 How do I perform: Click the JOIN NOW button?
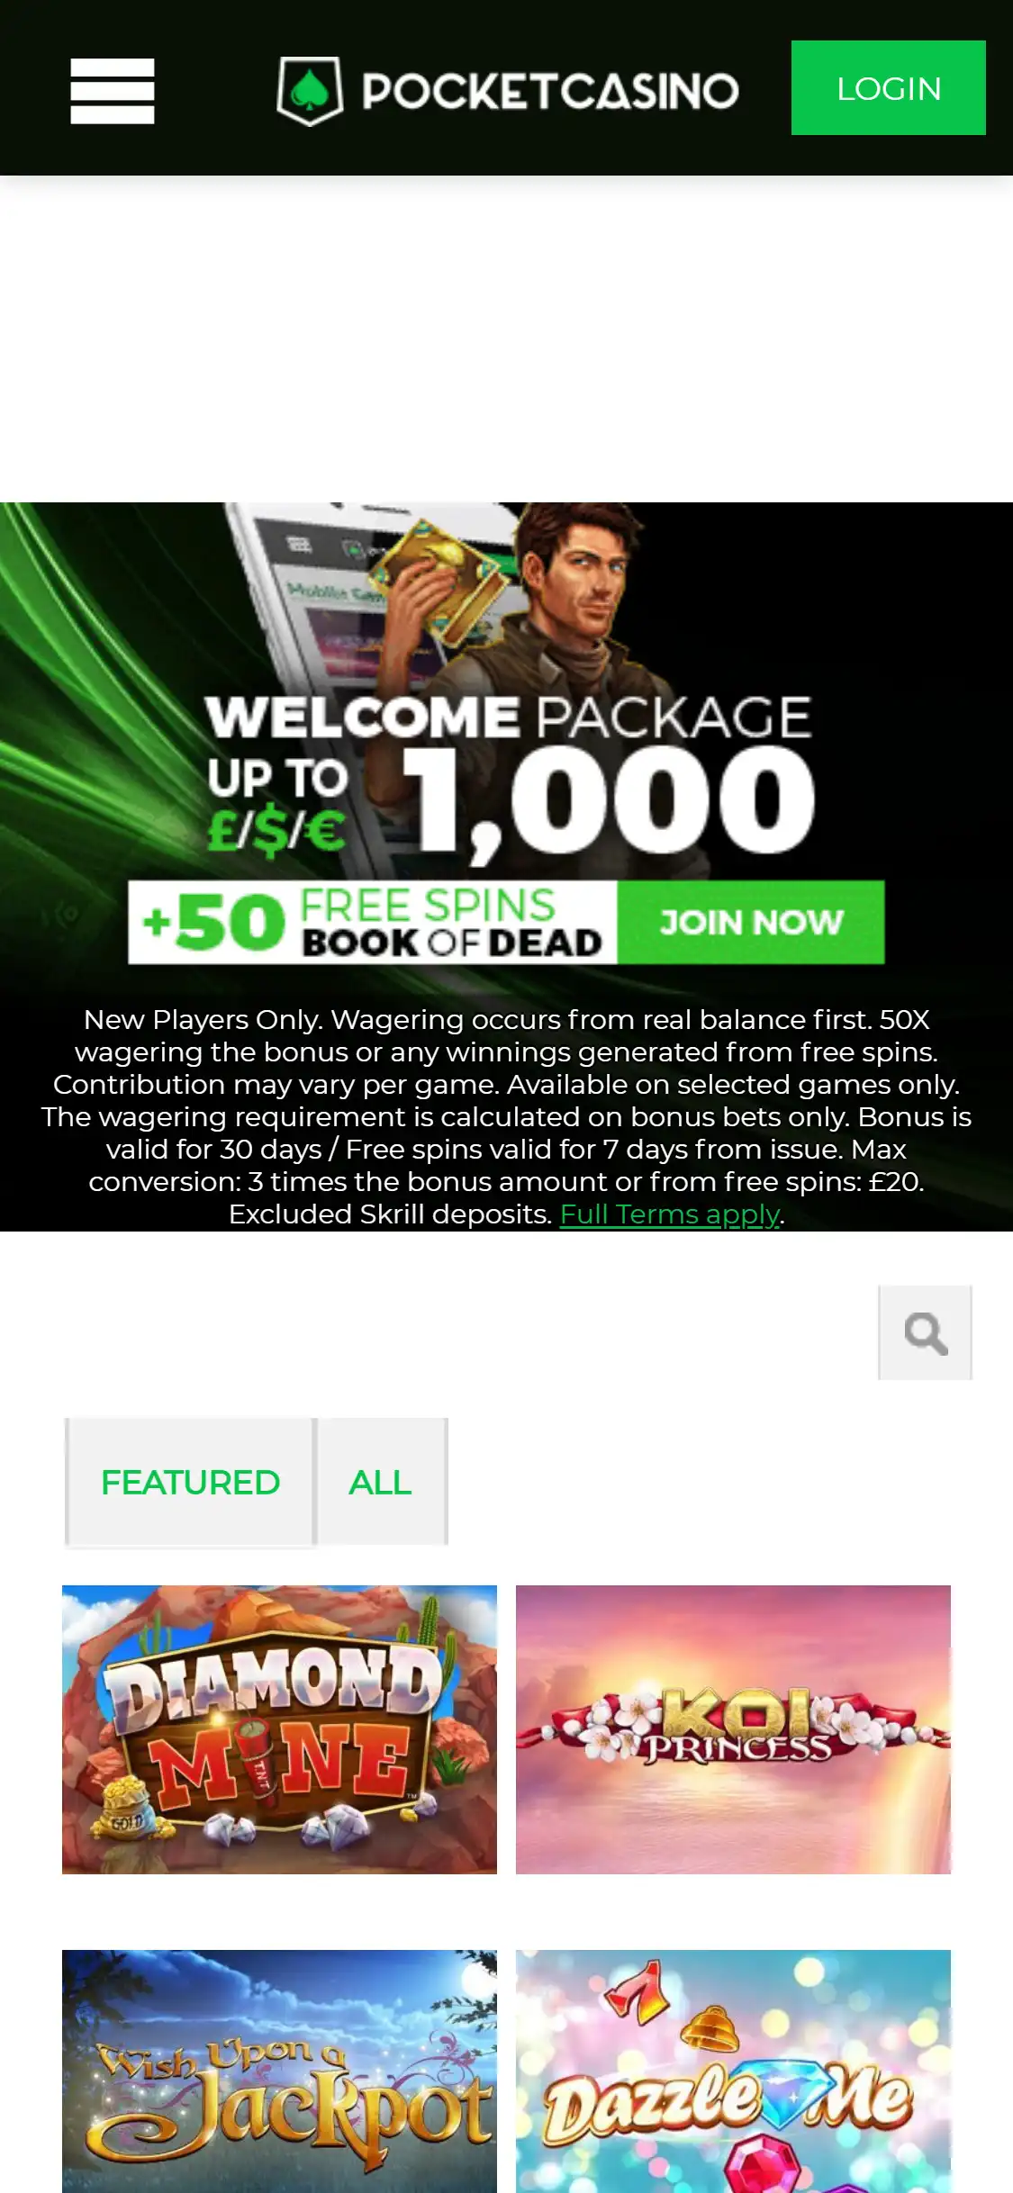click(751, 923)
